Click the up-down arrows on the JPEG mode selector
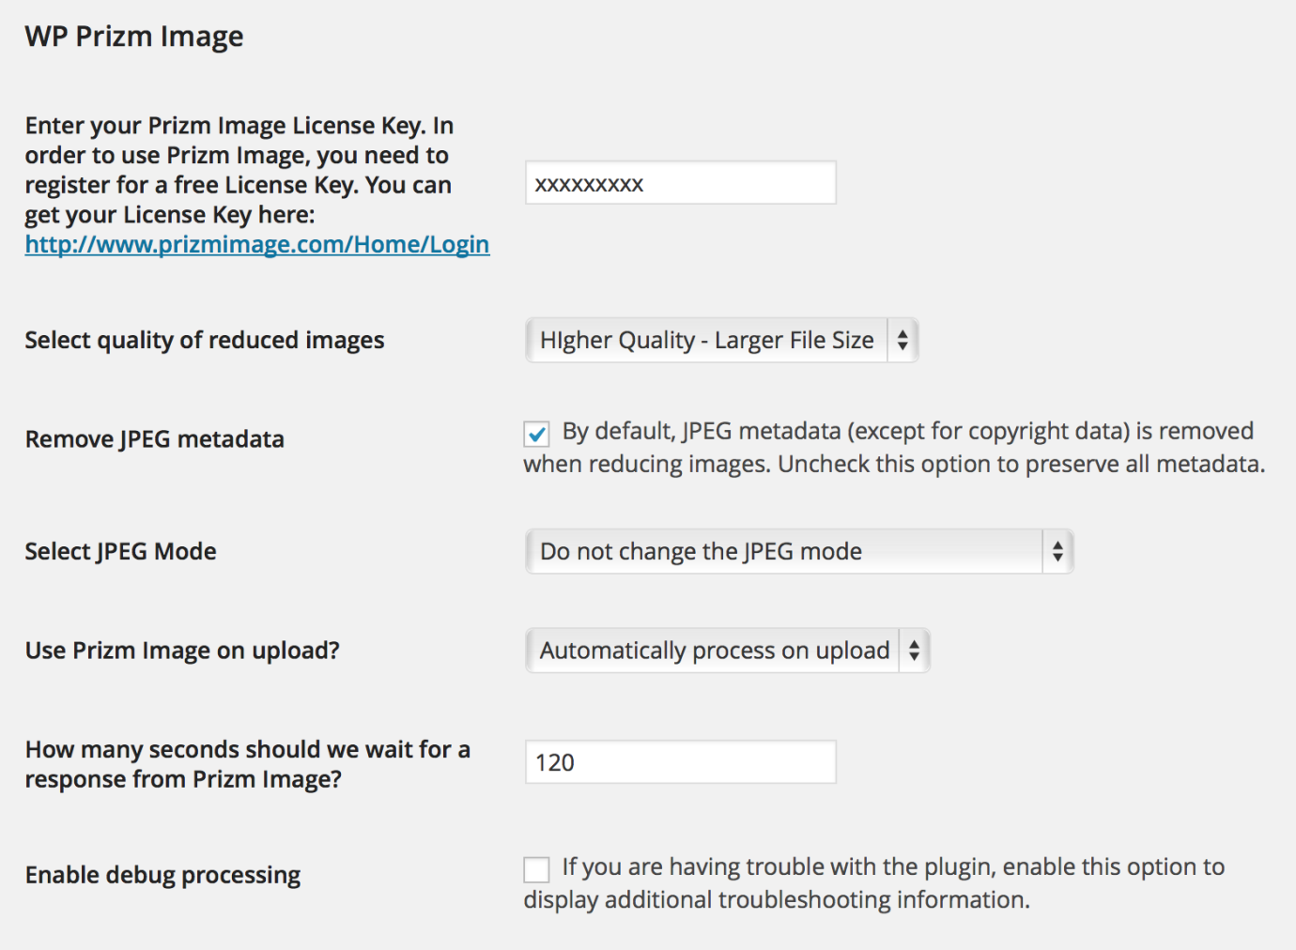 (1057, 551)
